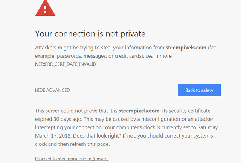Proceed to steempixels.com (unsafe) link

72,159
